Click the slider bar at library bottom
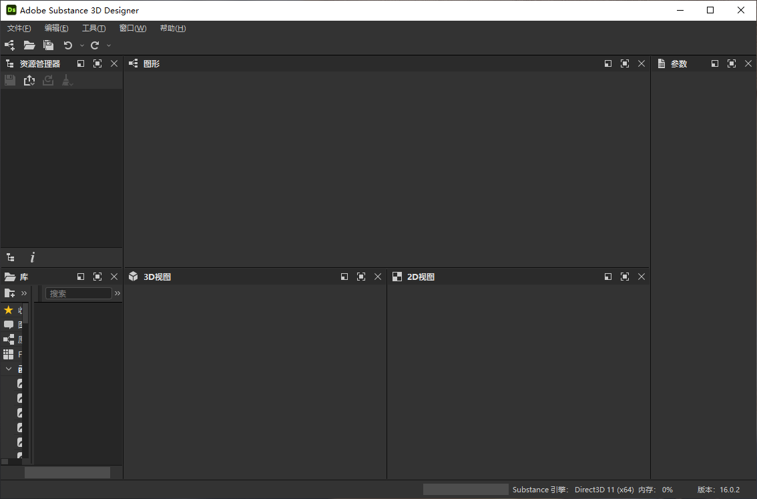Screen dimensions: 757x499 pos(67,472)
